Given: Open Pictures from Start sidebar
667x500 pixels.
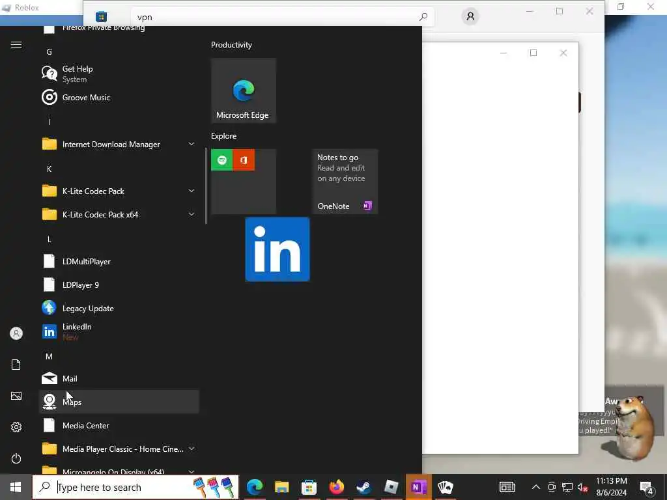Looking at the screenshot, I should pos(16,396).
